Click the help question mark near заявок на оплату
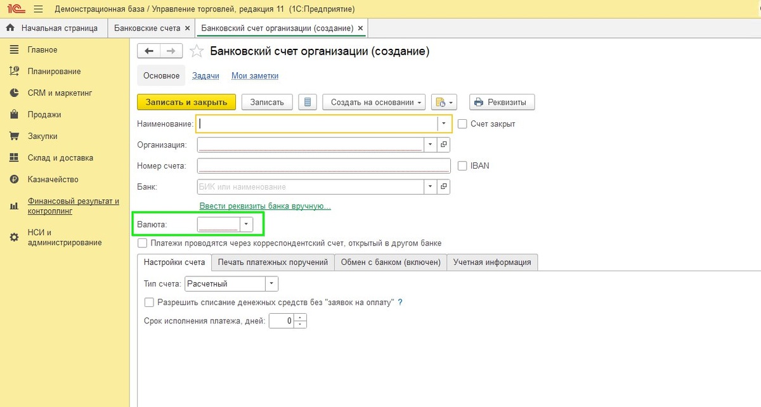 click(x=400, y=302)
